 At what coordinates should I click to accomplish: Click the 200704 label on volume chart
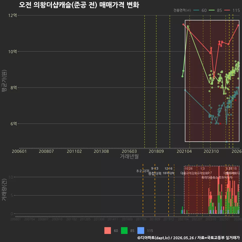pos(29,219)
